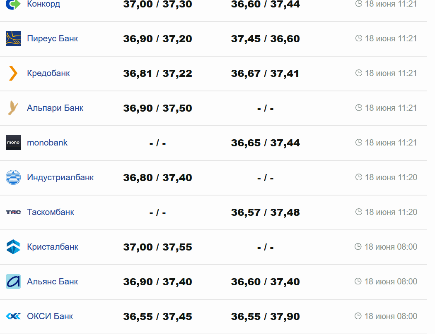Click the round Industrialbank logo

(x=13, y=177)
